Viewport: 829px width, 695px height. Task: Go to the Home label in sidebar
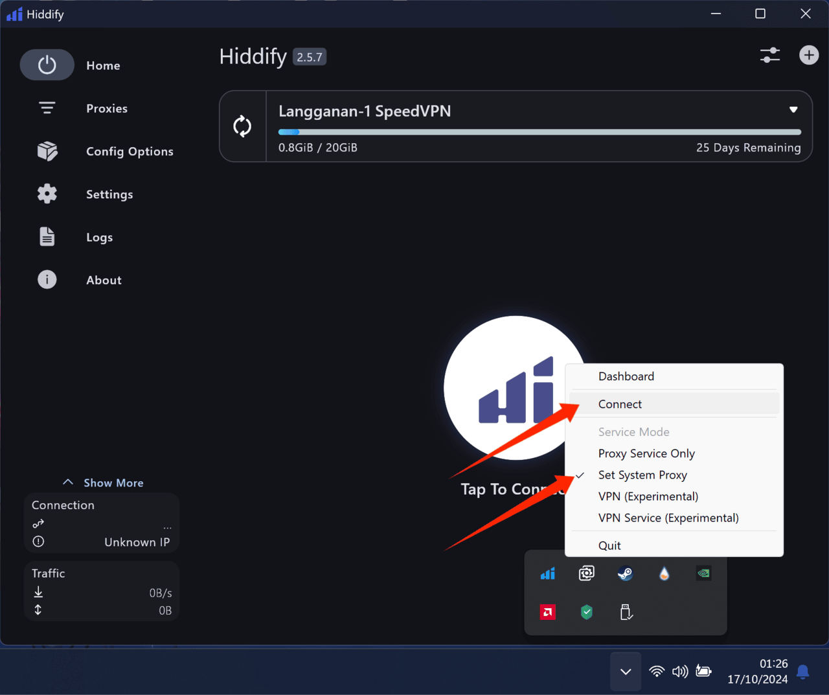click(103, 65)
